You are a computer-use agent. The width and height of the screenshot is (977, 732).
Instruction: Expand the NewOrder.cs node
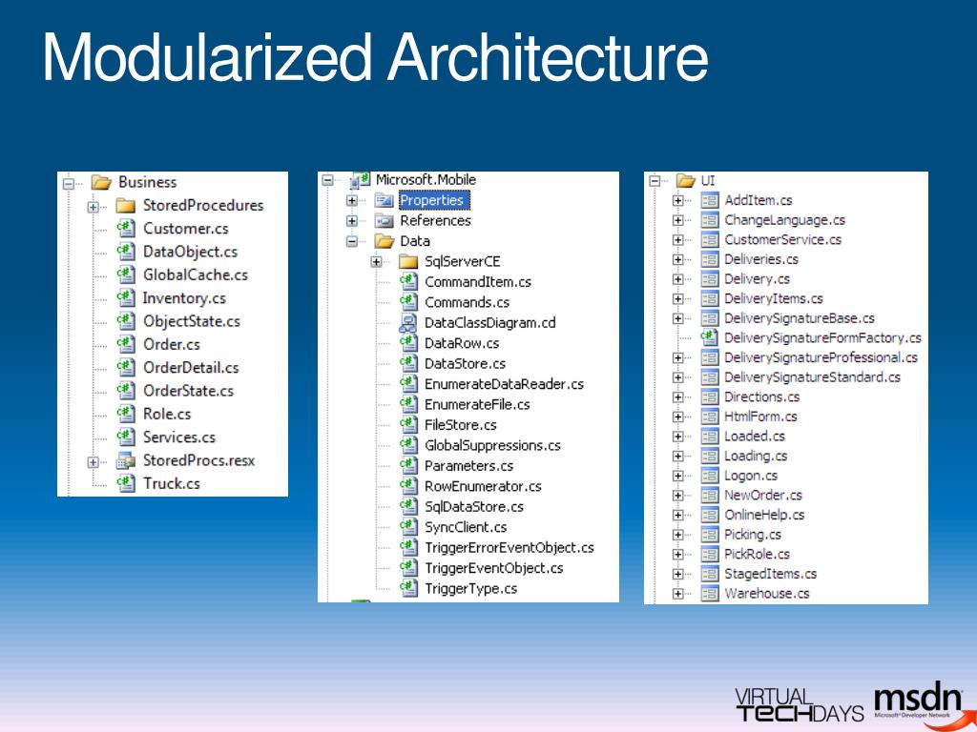coord(678,496)
